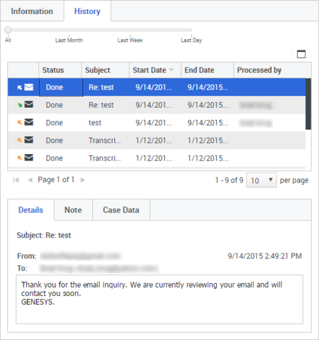Open the Note tab

[x=73, y=210]
